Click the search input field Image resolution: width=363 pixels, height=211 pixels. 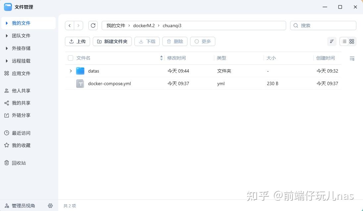[323, 26]
